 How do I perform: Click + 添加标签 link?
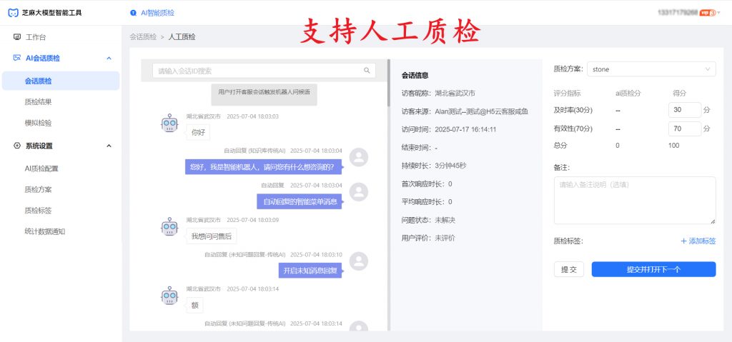click(x=698, y=241)
